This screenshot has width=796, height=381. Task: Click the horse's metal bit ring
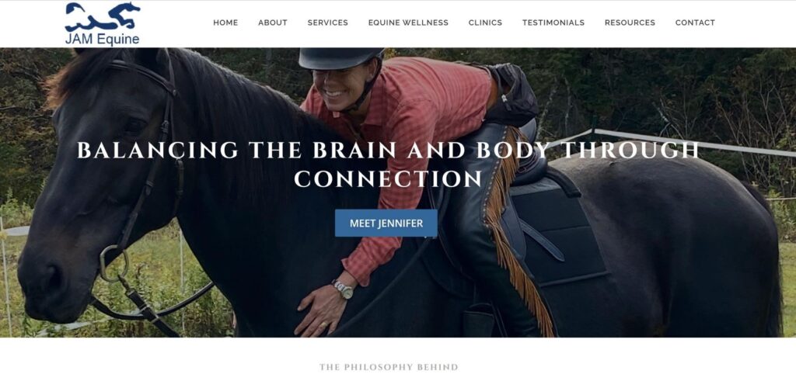click(114, 263)
